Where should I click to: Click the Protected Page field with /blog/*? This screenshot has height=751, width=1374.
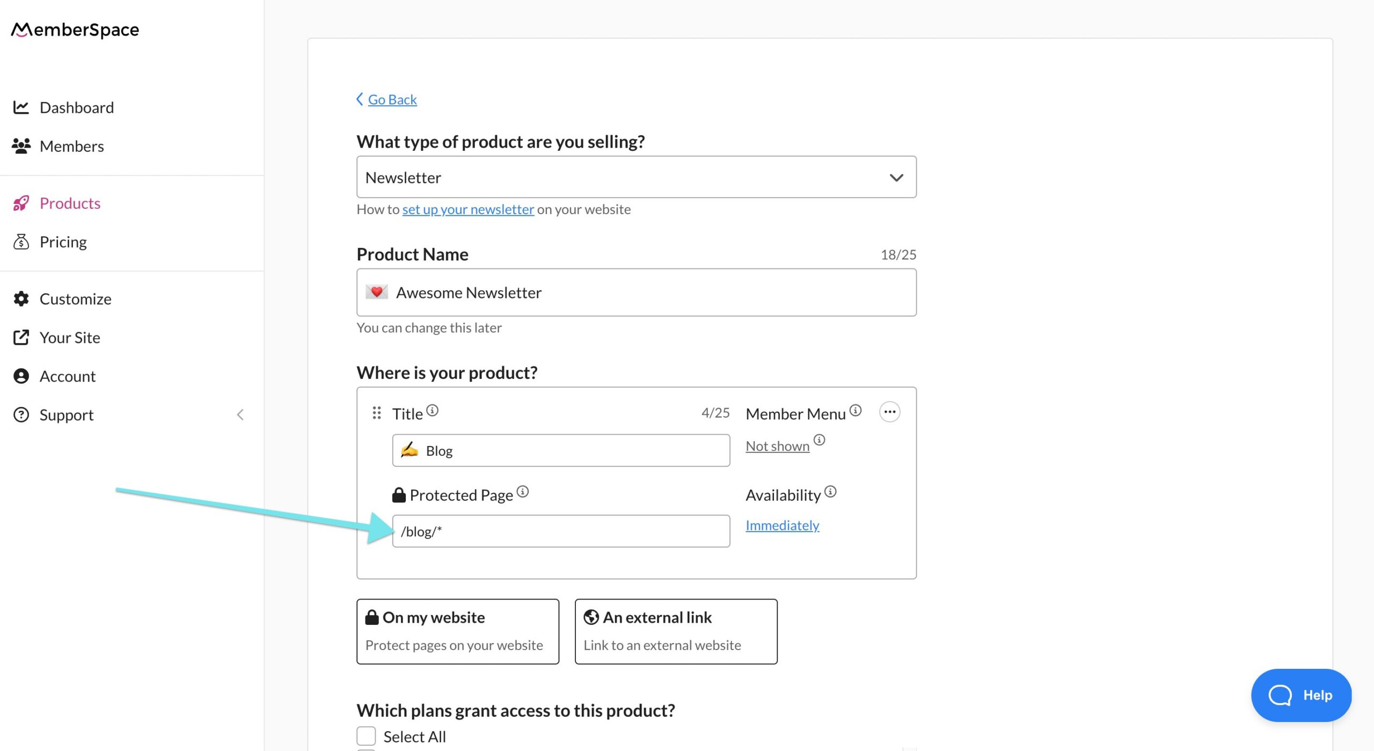tap(561, 531)
